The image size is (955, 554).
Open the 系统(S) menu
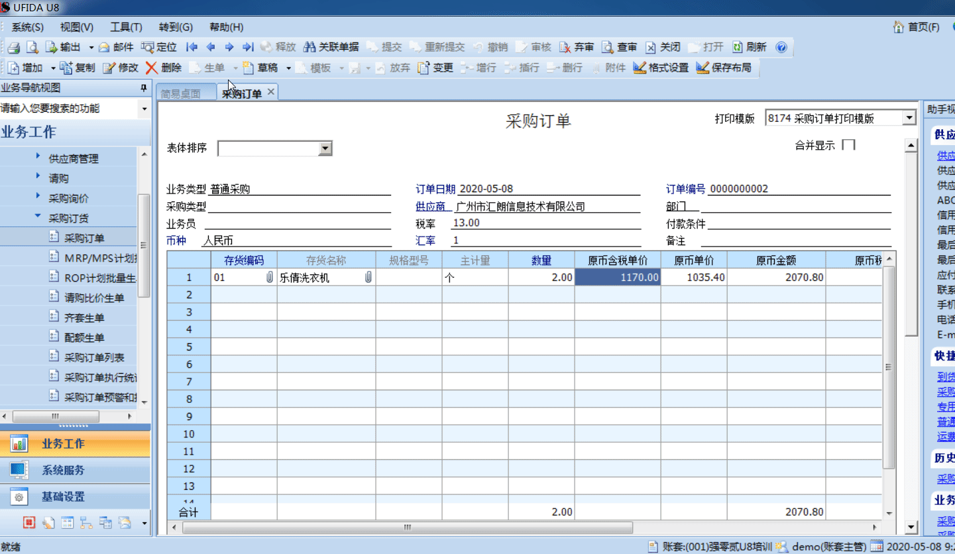(x=28, y=27)
